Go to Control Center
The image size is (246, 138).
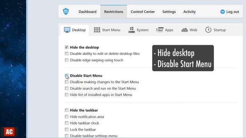click(x=143, y=11)
